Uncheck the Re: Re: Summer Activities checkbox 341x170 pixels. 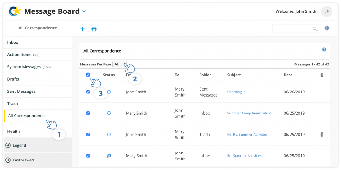pyautogui.click(x=88, y=135)
